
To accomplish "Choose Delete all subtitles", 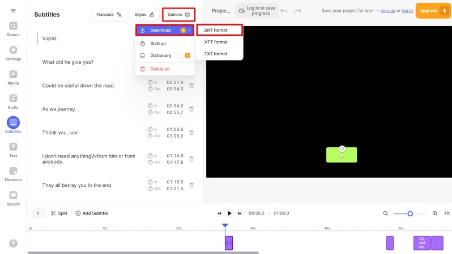I will [x=165, y=69].
